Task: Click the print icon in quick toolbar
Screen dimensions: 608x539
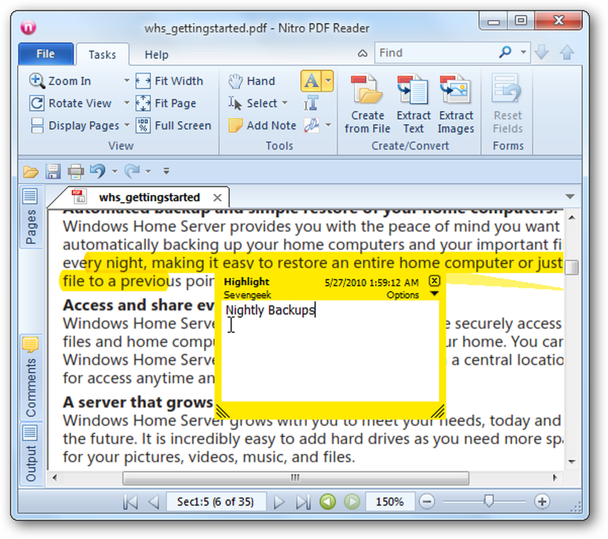Action: point(75,171)
